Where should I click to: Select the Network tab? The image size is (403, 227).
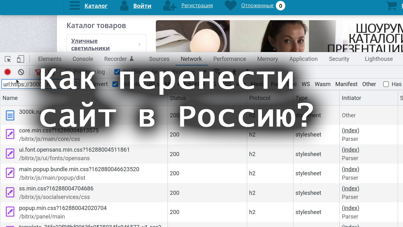(x=191, y=59)
